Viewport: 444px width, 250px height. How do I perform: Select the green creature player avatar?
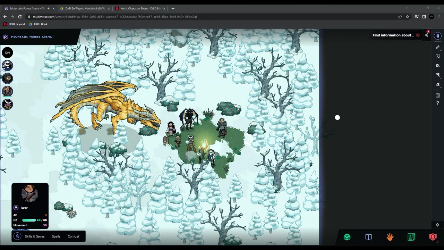(7, 78)
